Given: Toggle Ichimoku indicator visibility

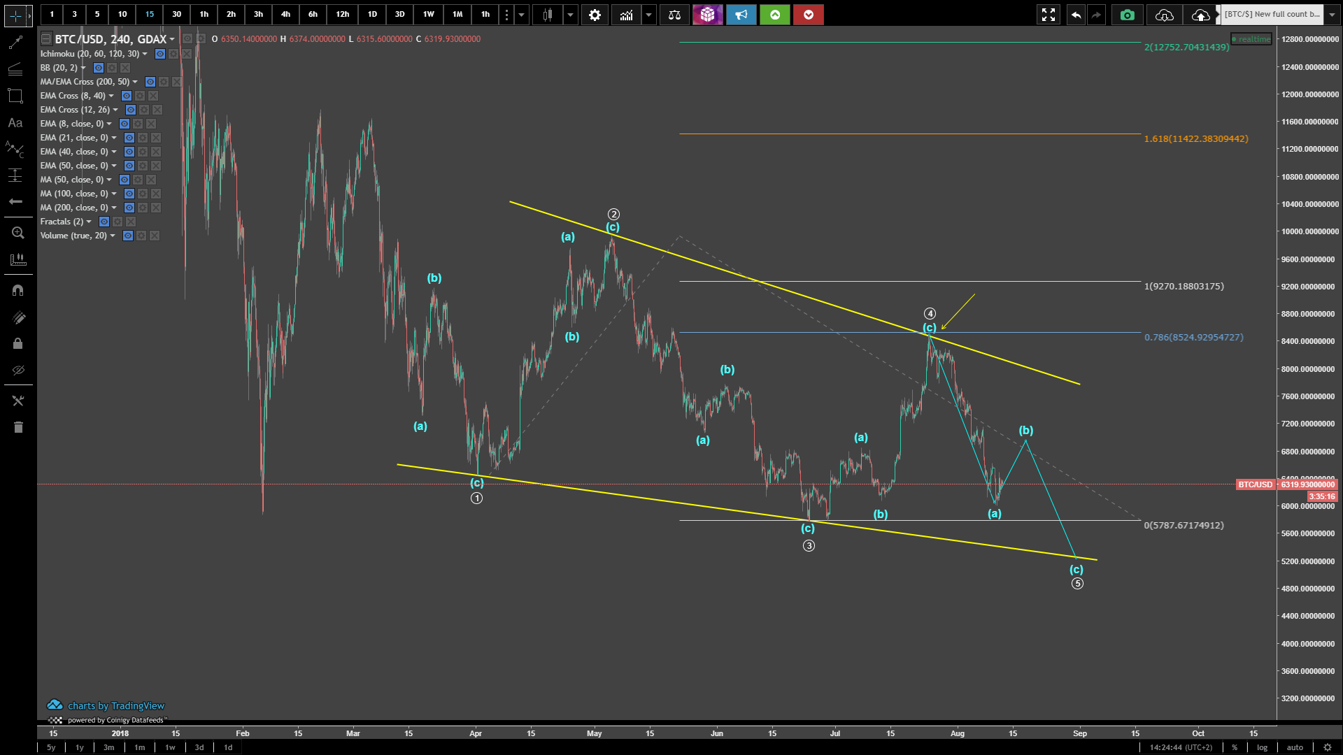Looking at the screenshot, I should point(160,54).
